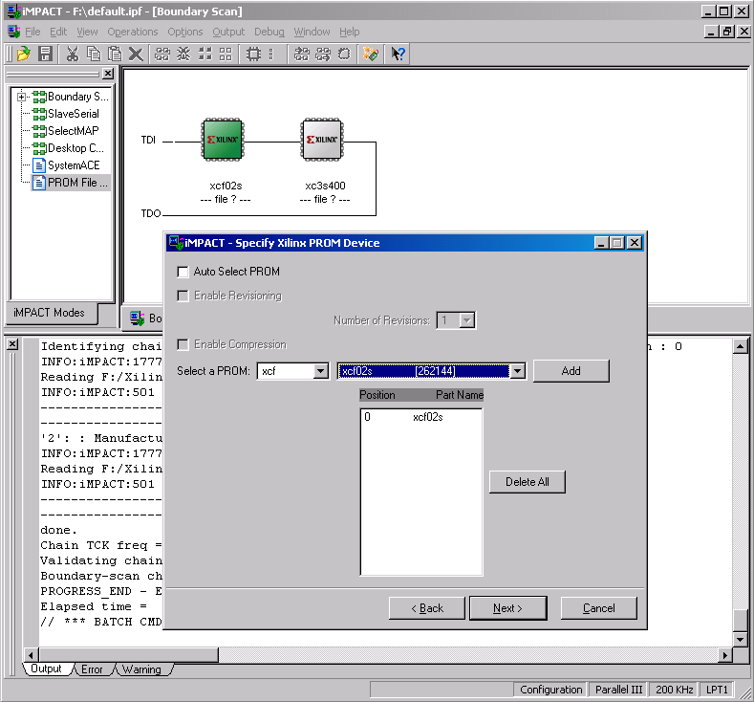Click the What's This help cursor icon
This screenshot has width=754, height=702.
click(x=399, y=54)
